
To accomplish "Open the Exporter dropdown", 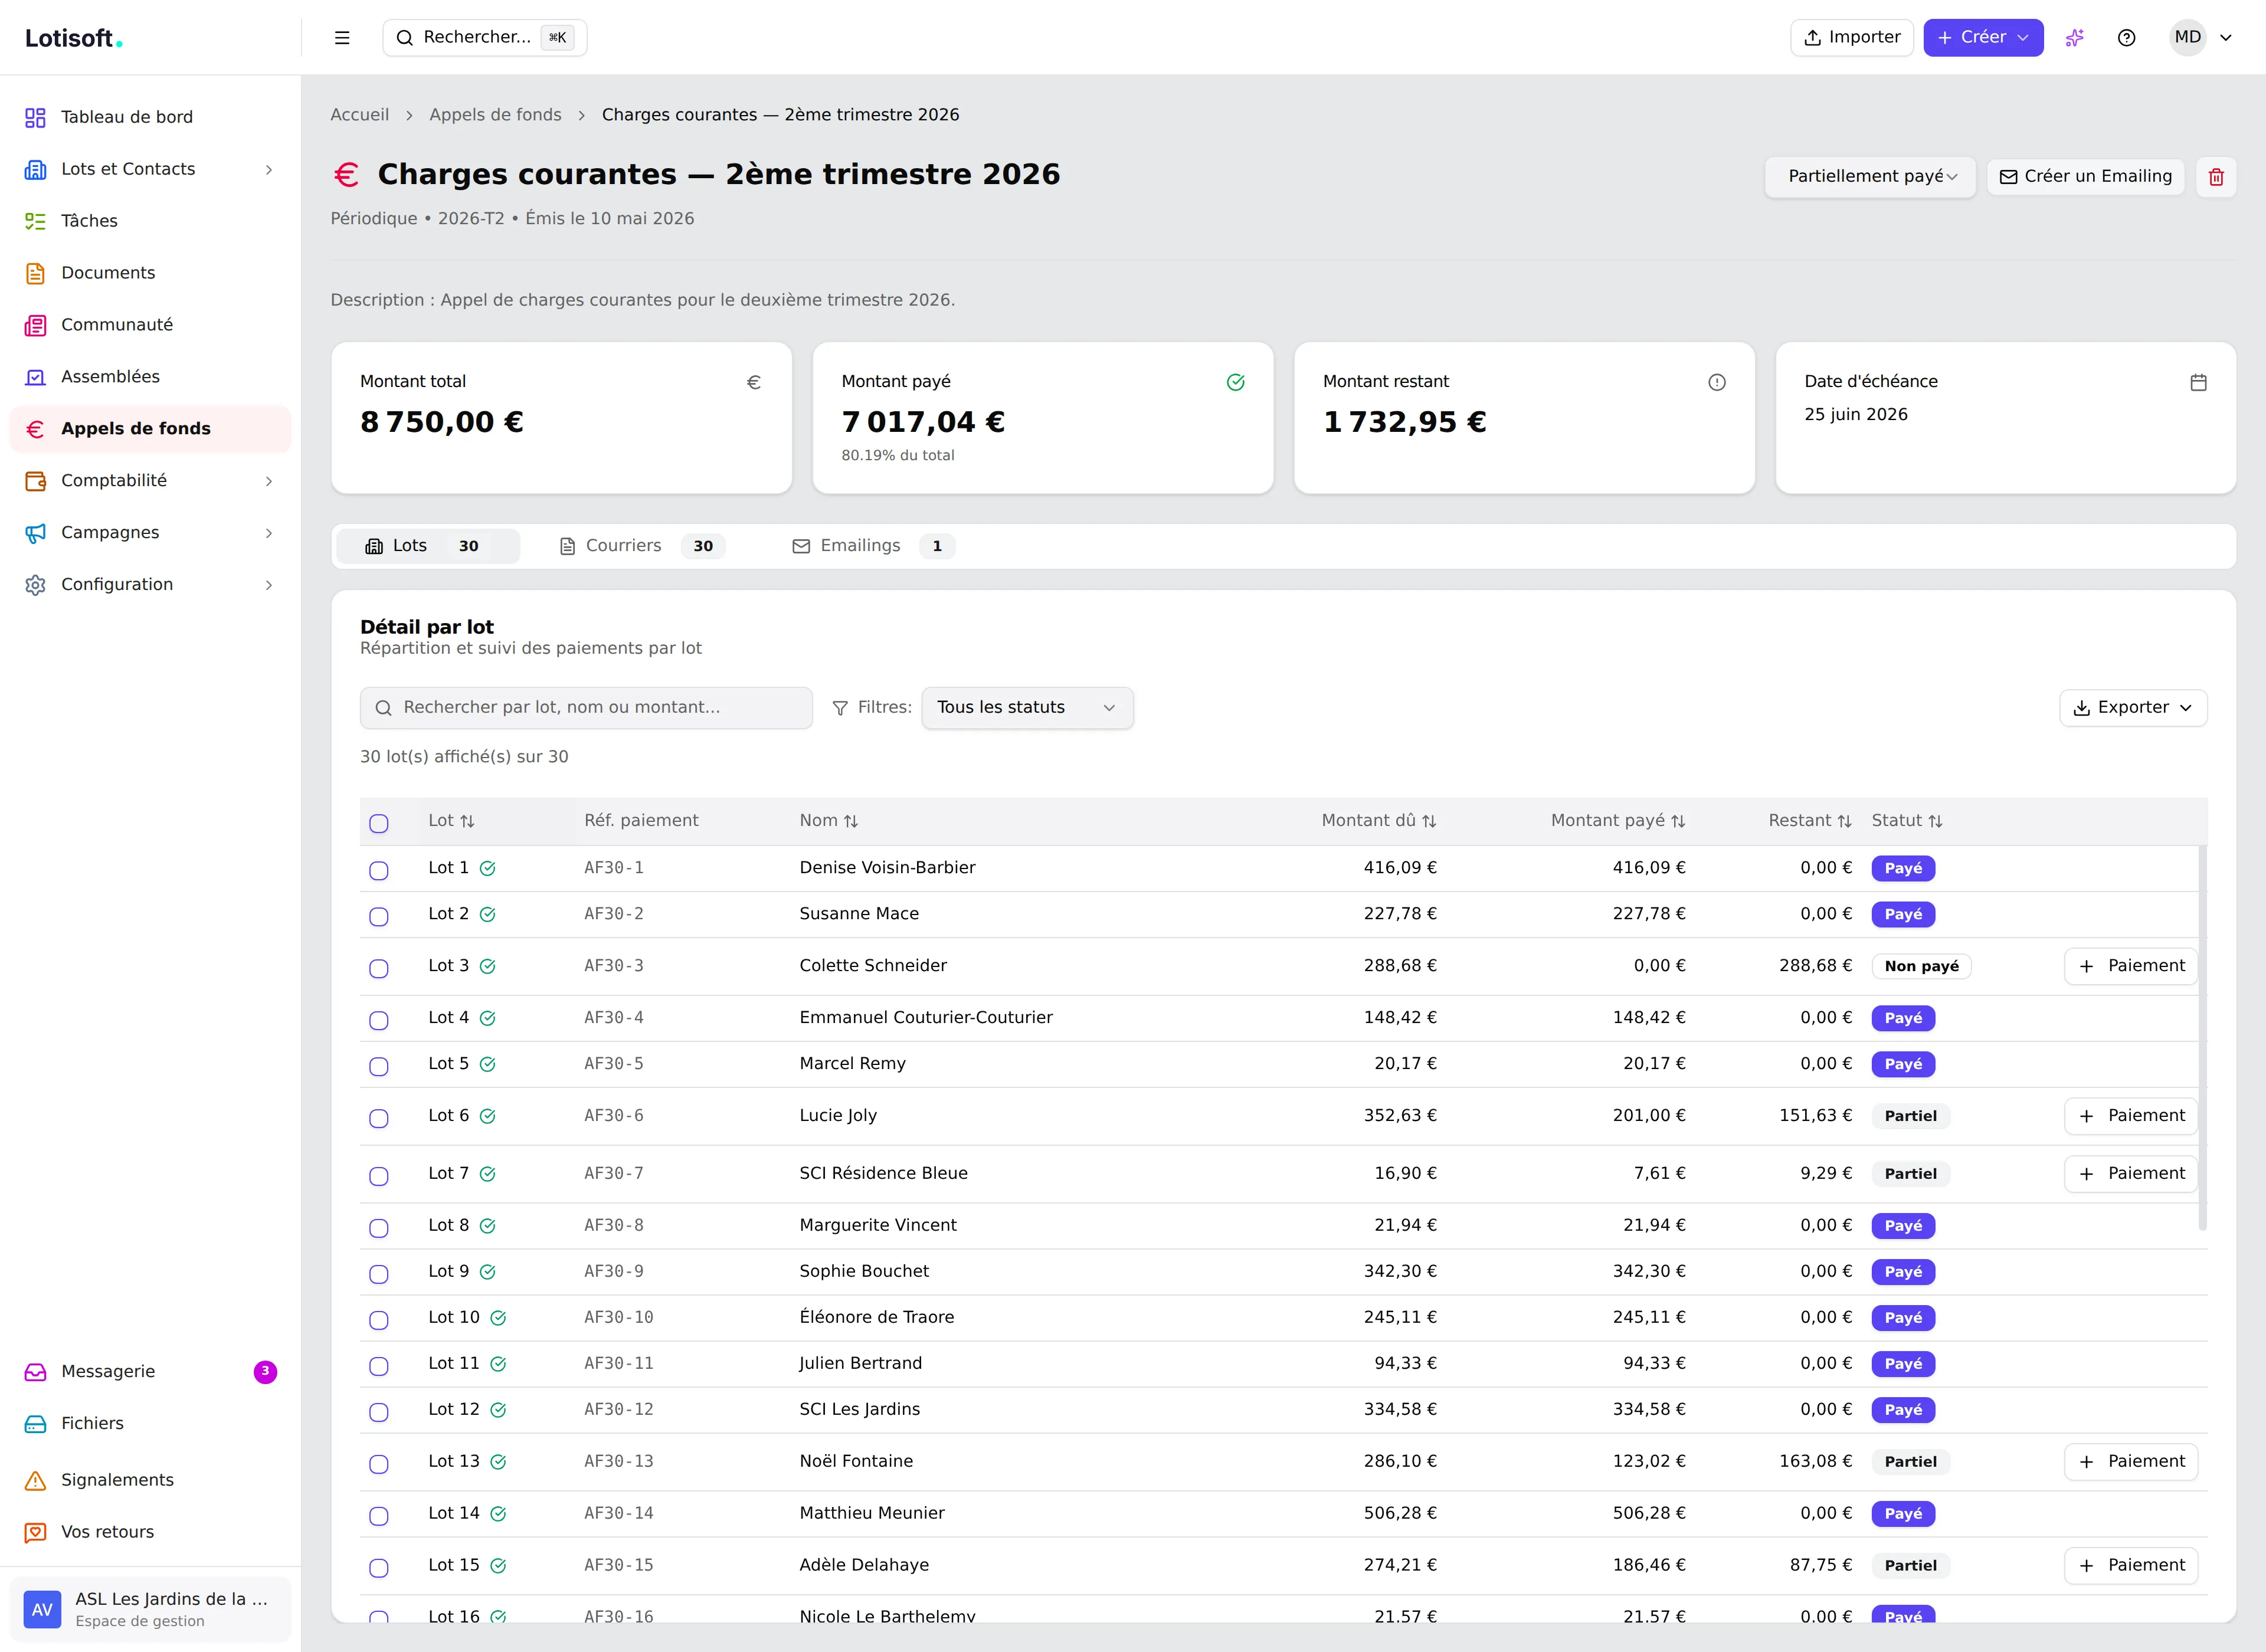I will tap(2133, 708).
